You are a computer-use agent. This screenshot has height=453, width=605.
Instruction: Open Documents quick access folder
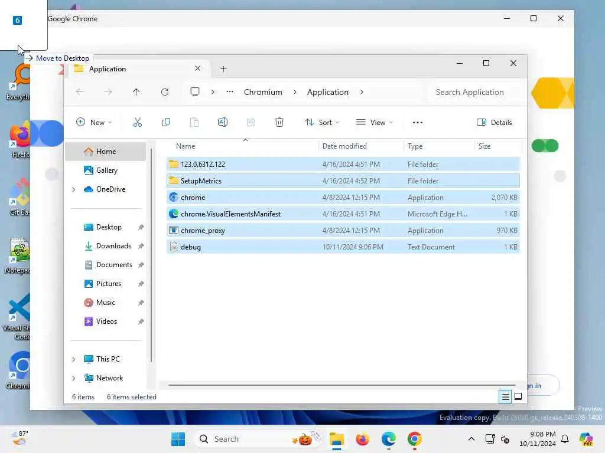click(106, 265)
